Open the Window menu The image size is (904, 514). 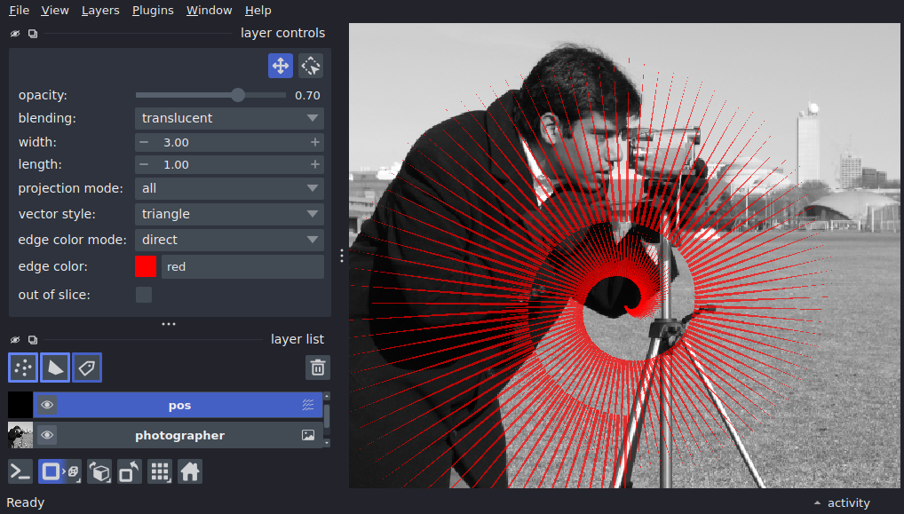tap(210, 11)
